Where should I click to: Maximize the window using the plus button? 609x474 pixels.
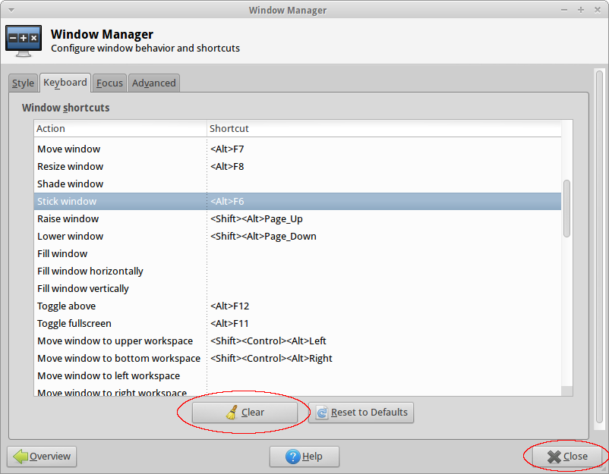point(580,10)
